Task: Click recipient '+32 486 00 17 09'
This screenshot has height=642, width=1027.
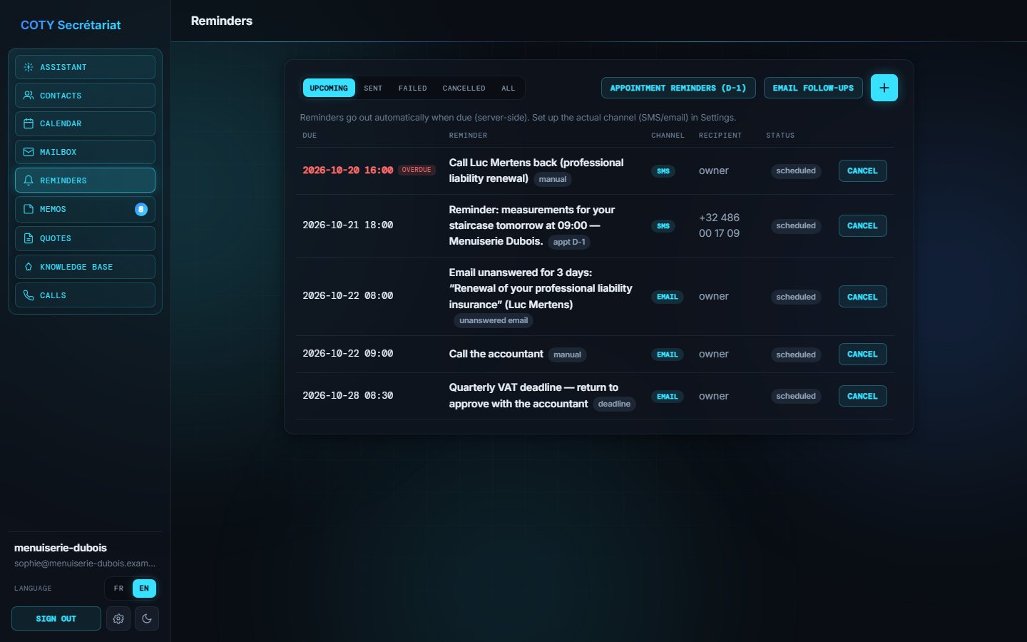Action: click(719, 225)
